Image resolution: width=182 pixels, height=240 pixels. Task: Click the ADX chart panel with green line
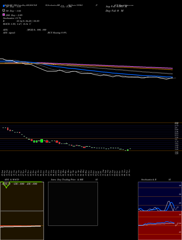pos(22,196)
